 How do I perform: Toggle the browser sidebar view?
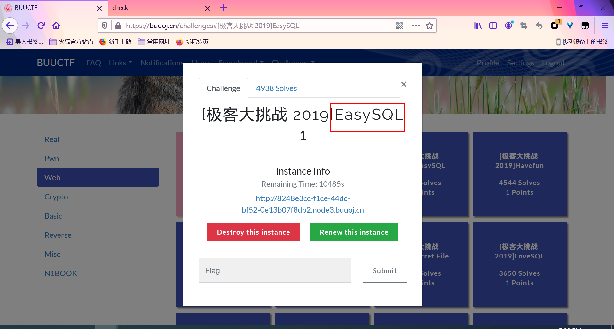click(493, 26)
